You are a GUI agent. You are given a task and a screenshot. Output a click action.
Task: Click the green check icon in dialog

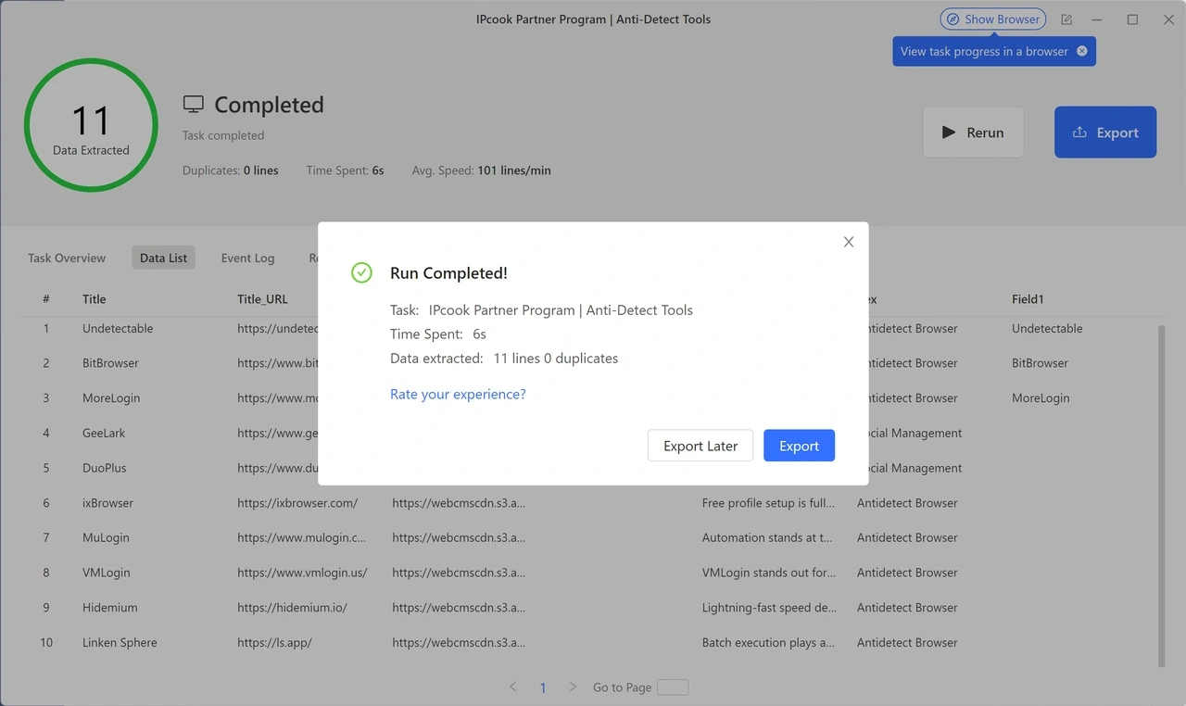click(361, 272)
